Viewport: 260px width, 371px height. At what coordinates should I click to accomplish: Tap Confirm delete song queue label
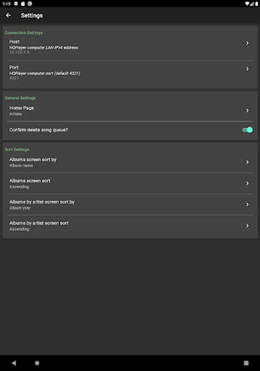click(x=39, y=130)
